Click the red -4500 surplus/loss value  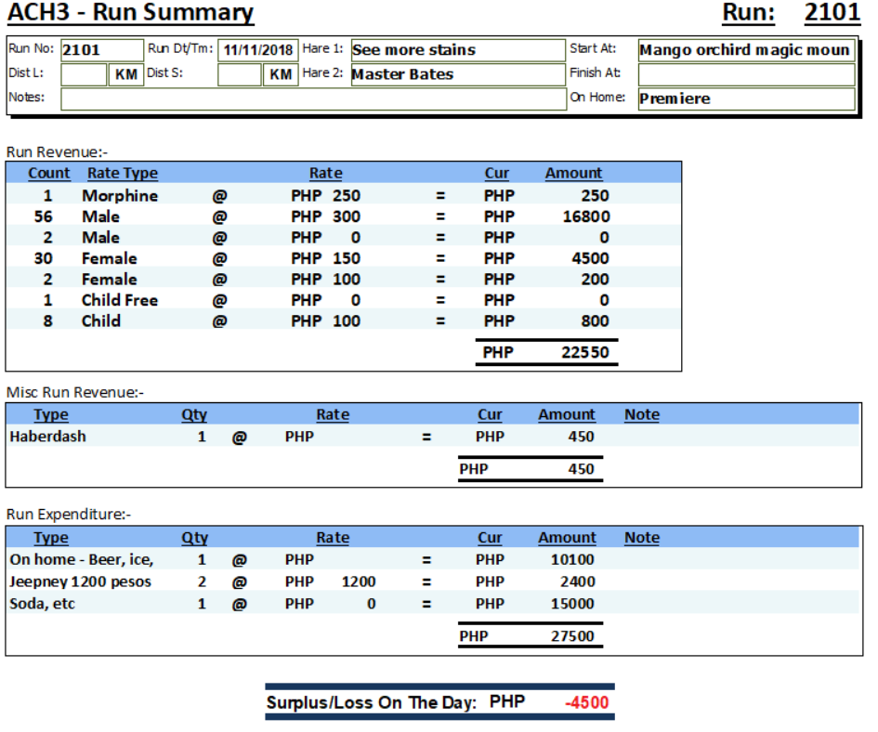(x=586, y=702)
